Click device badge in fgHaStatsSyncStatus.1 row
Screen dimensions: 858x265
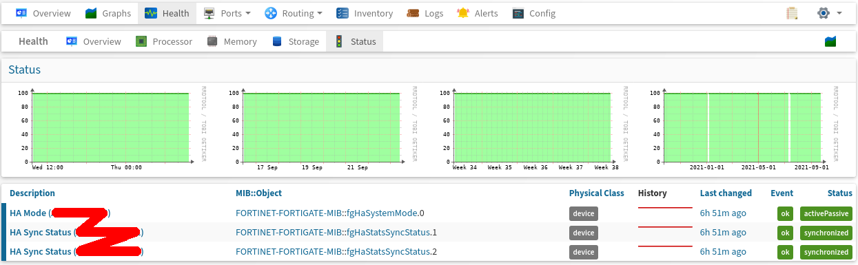pyautogui.click(x=584, y=233)
